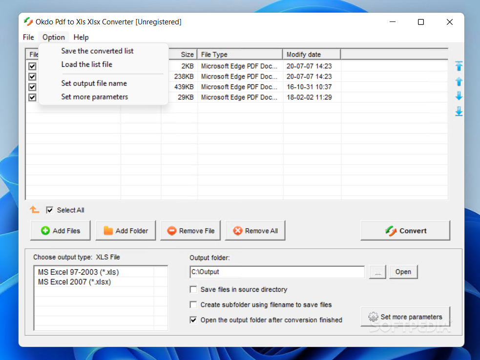
Task: Toggle the checkbox for the 238KB file row
Action: 32,77
